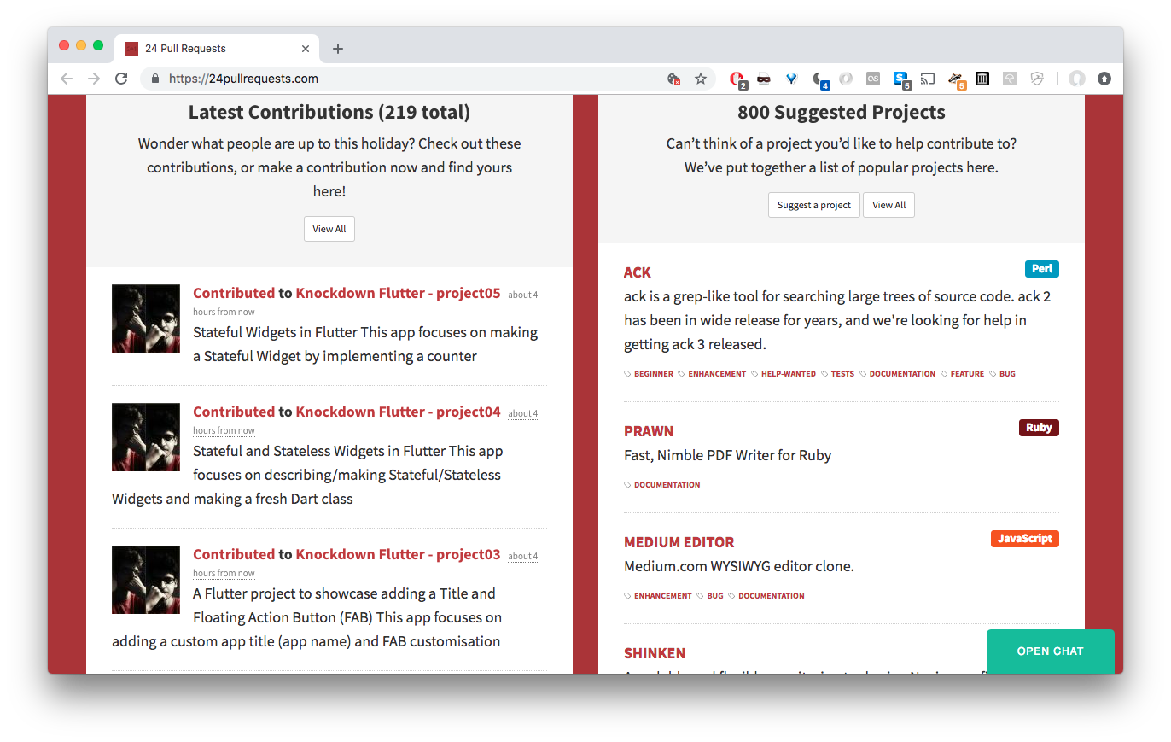Click the grey umbrella extension icon

(1010, 79)
